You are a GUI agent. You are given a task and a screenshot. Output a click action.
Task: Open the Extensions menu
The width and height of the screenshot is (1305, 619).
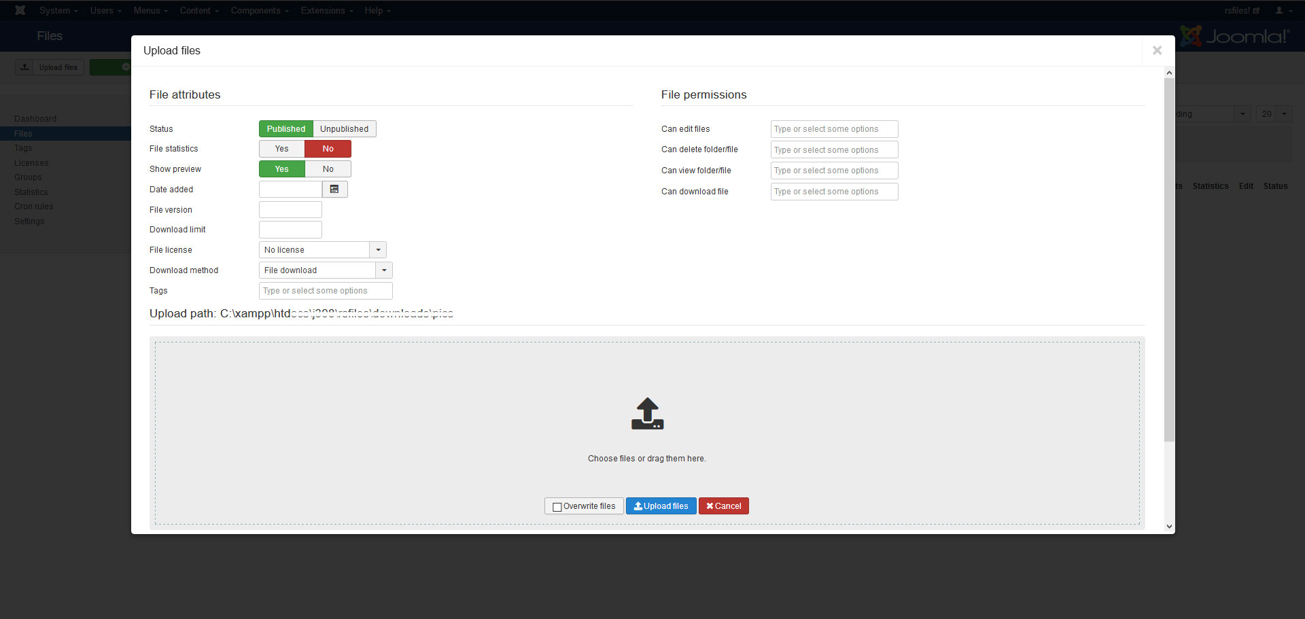click(327, 10)
